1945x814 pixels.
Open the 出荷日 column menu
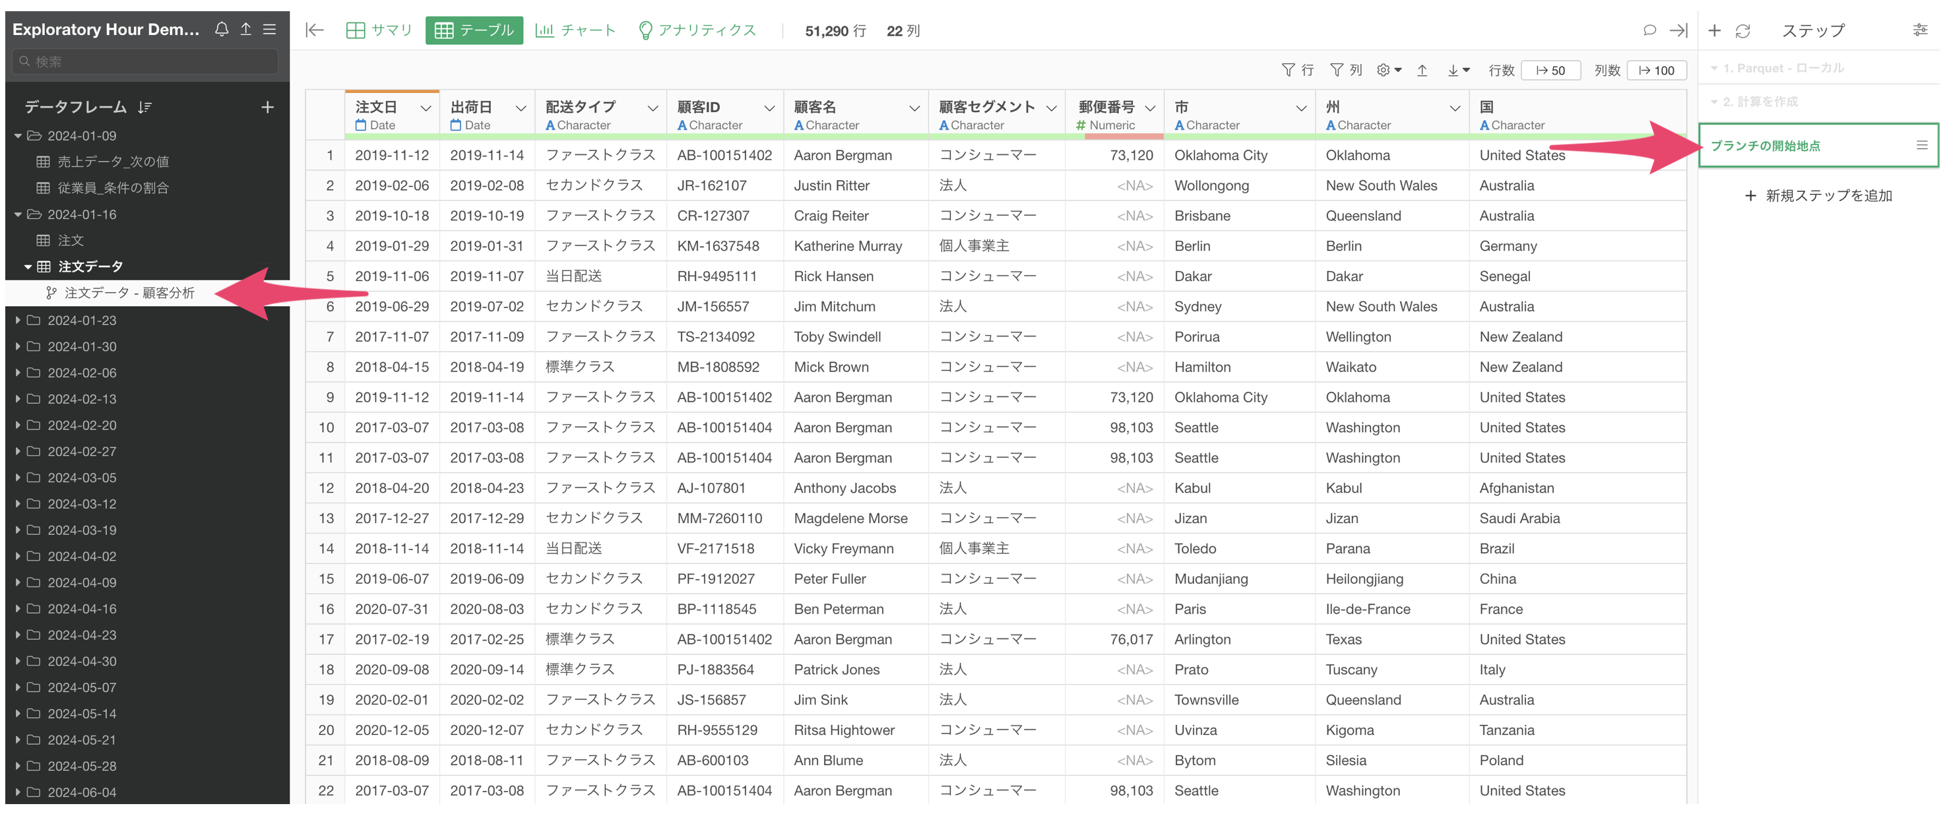[x=520, y=108]
